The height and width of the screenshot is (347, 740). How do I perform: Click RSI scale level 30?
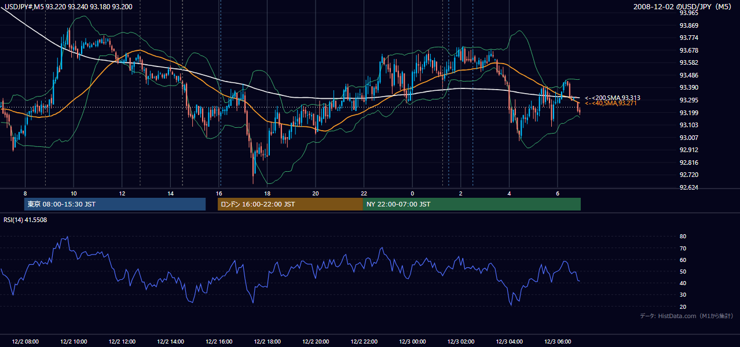click(x=683, y=295)
